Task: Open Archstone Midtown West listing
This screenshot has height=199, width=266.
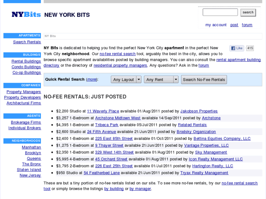Action: point(118,118)
